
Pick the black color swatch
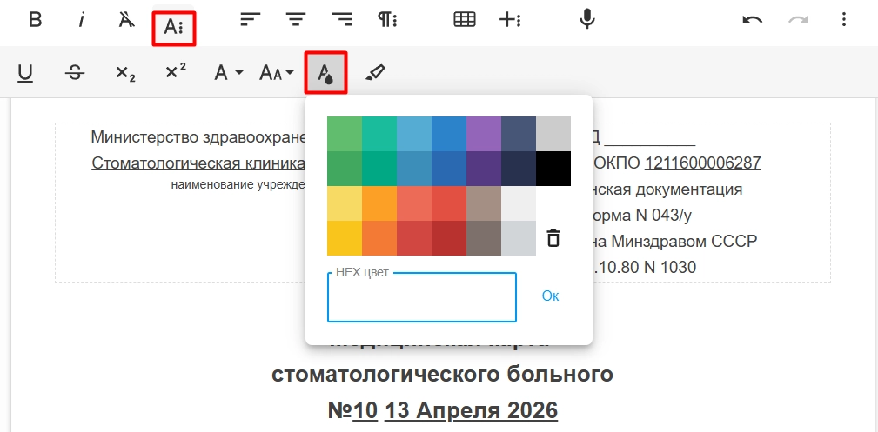[x=553, y=169]
